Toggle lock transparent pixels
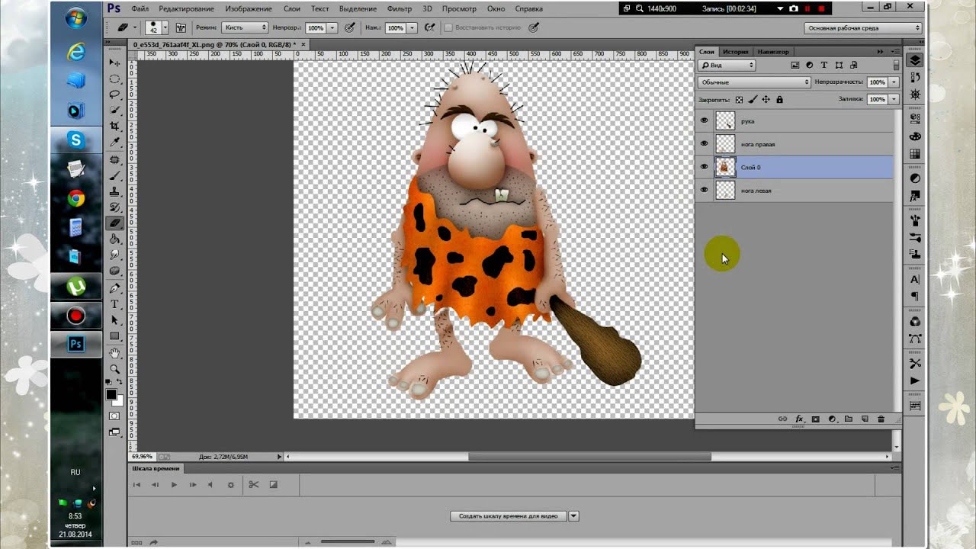 pos(739,99)
